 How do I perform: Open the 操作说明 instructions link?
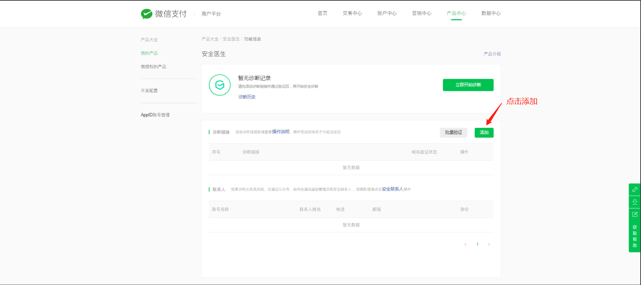pyautogui.click(x=281, y=132)
